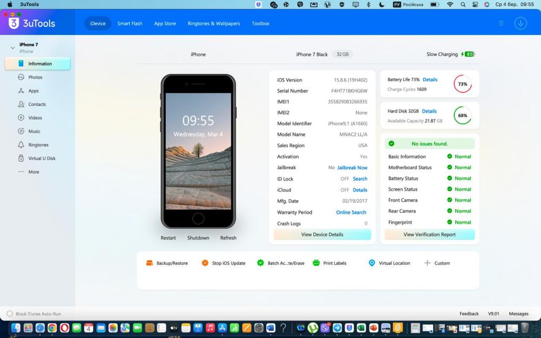Refresh the device preview
541x338 pixels.
(x=228, y=238)
